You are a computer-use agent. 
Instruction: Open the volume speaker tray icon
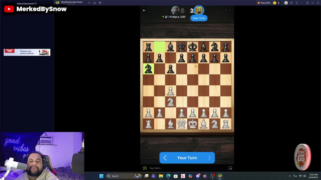(304, 176)
